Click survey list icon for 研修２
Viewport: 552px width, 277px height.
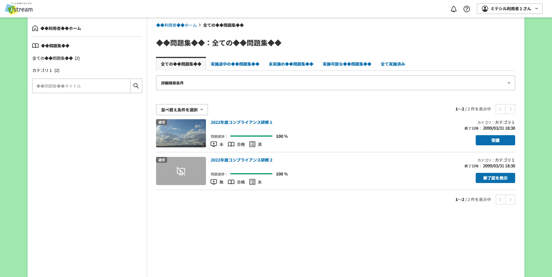pyautogui.click(x=252, y=182)
